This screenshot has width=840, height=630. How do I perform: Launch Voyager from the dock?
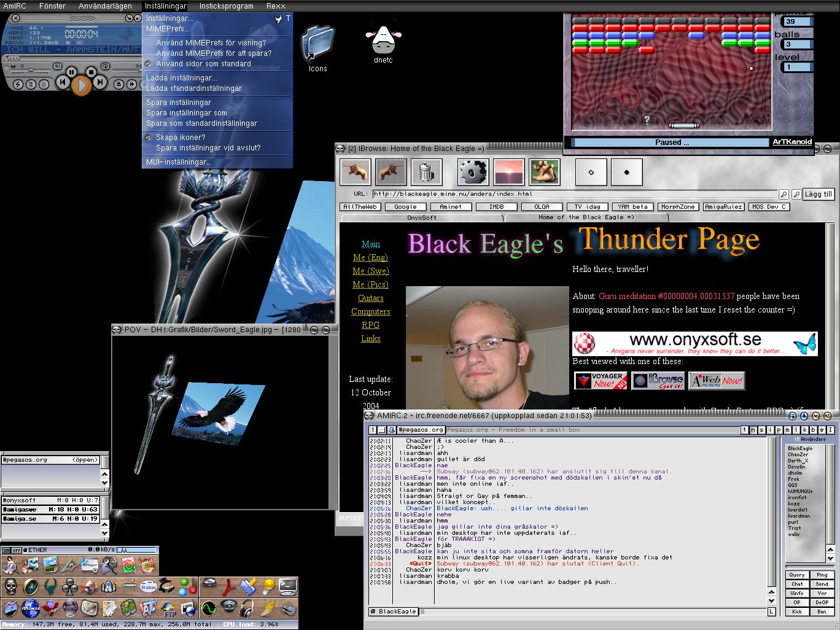point(50,608)
